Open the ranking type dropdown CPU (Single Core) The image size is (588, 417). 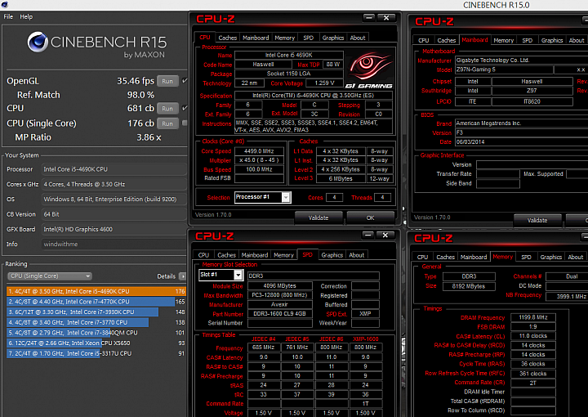click(x=50, y=276)
